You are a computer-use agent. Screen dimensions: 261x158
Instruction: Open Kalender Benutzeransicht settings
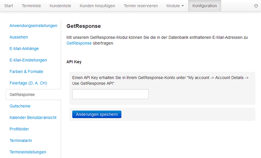click(x=33, y=117)
